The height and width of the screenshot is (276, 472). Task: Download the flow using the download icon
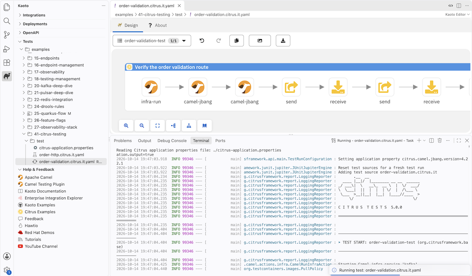(x=283, y=40)
